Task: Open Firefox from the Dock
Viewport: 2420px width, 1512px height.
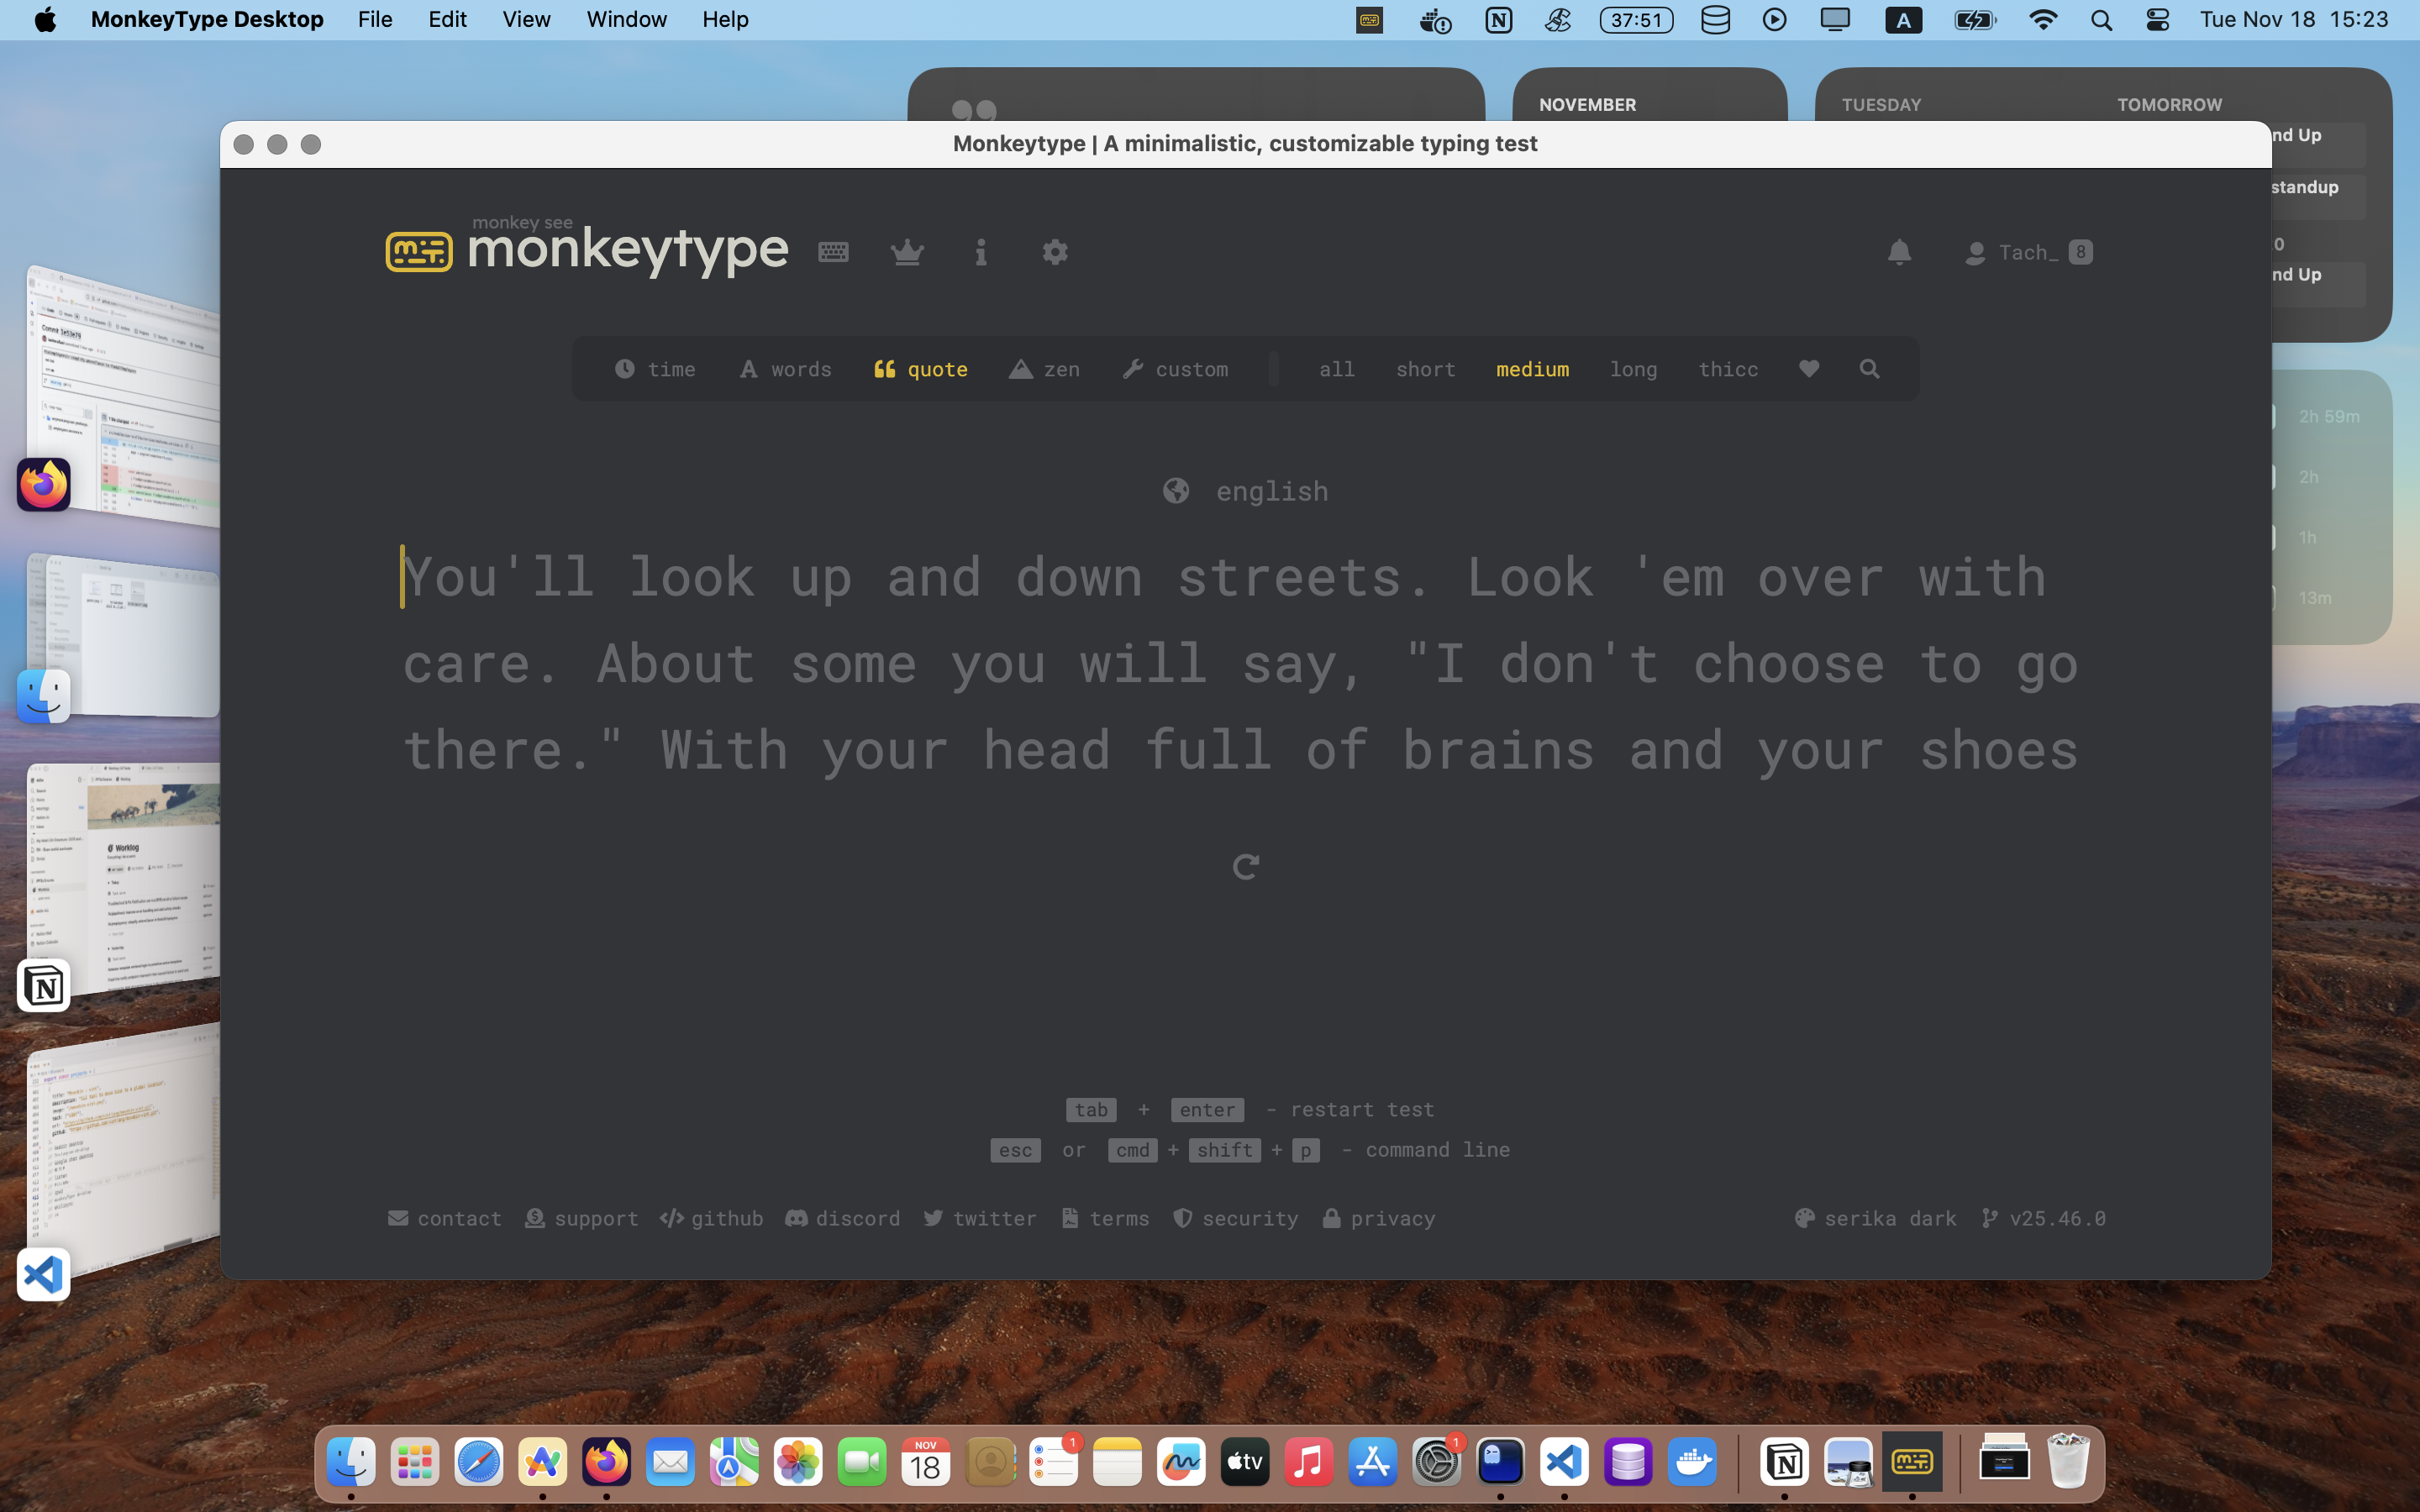Action: coord(607,1462)
